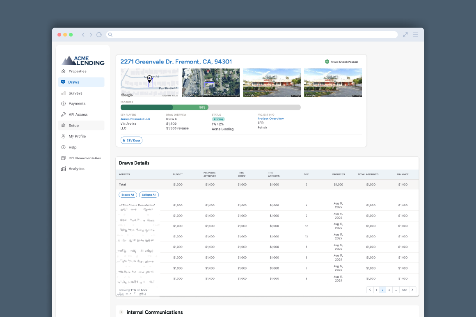Go to next page in pagination
This screenshot has width=476, height=317.
coord(412,290)
